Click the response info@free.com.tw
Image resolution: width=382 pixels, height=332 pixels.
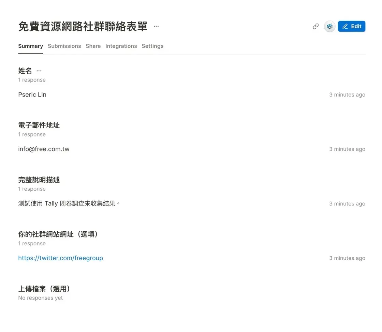(44, 149)
